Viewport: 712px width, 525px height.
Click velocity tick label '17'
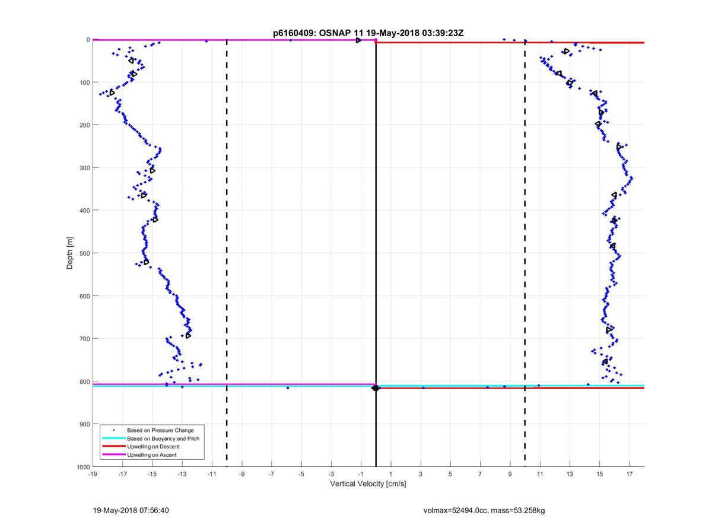(629, 475)
